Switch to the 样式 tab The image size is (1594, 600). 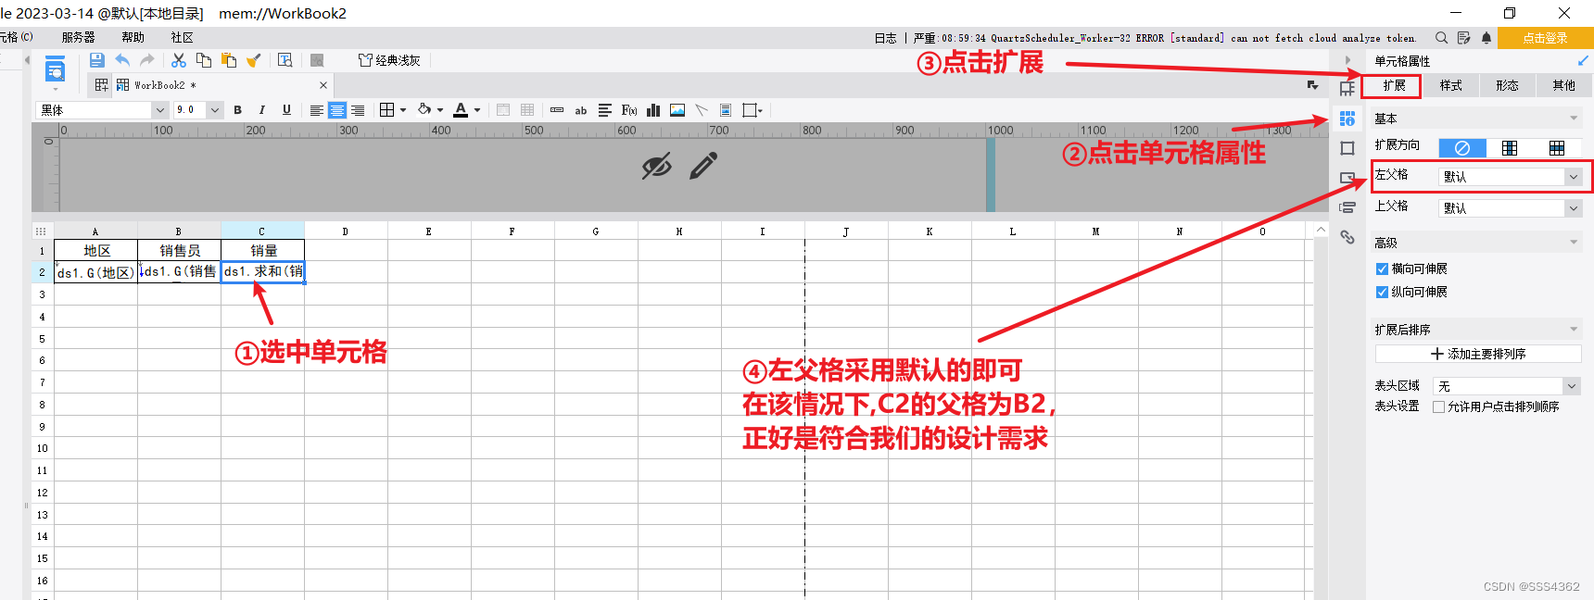(x=1451, y=85)
